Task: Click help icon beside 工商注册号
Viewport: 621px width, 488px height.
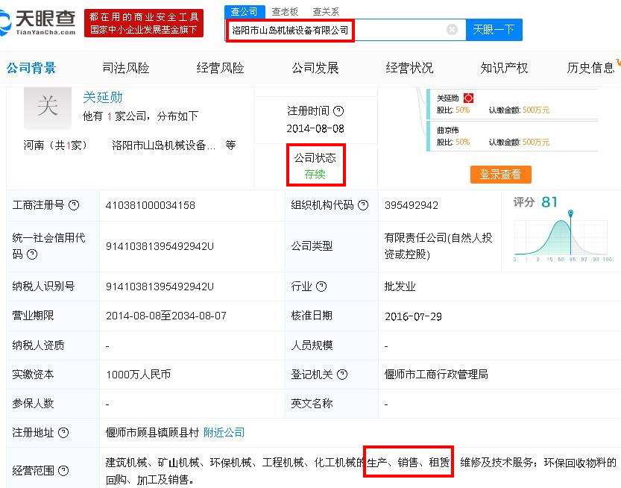Action: point(74,205)
